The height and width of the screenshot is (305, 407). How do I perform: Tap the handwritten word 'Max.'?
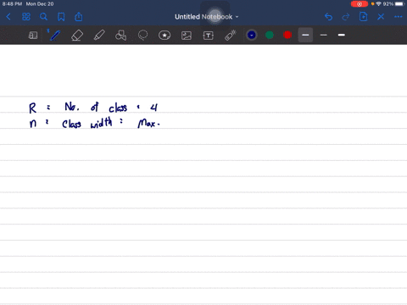pyautogui.click(x=148, y=124)
